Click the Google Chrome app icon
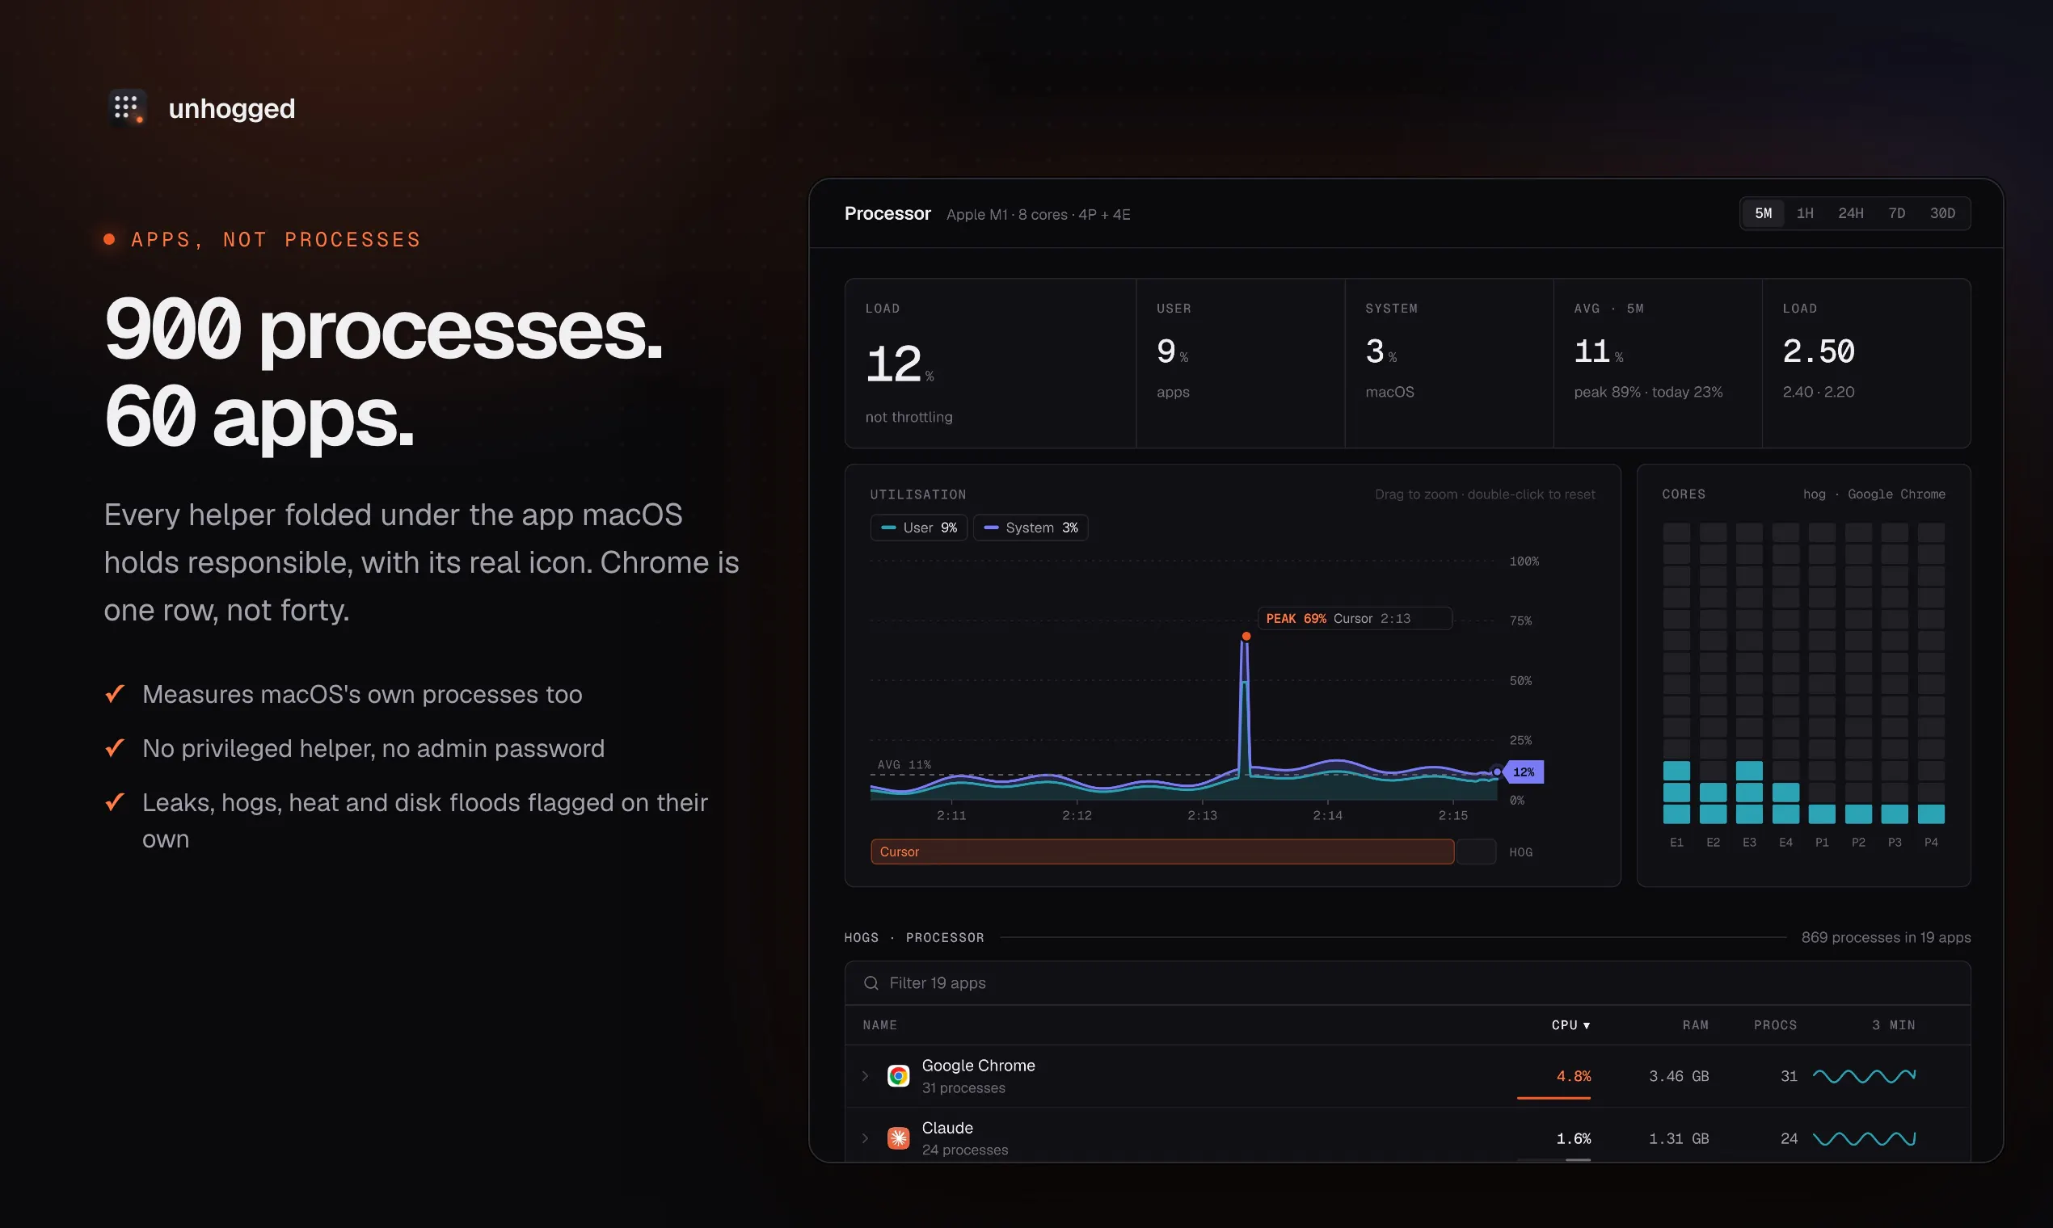The image size is (2053, 1228). 898,1076
